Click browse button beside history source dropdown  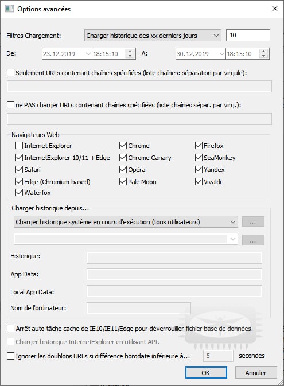[x=253, y=221]
